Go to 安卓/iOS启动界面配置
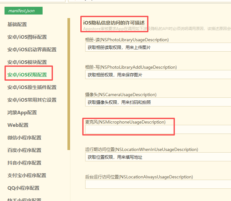This screenshot has width=231, height=201. pyautogui.click(x=32, y=49)
